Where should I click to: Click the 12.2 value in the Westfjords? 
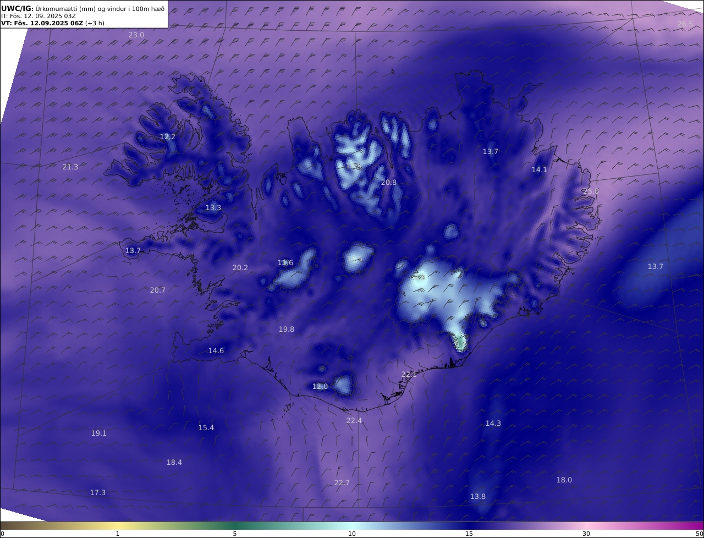(168, 137)
